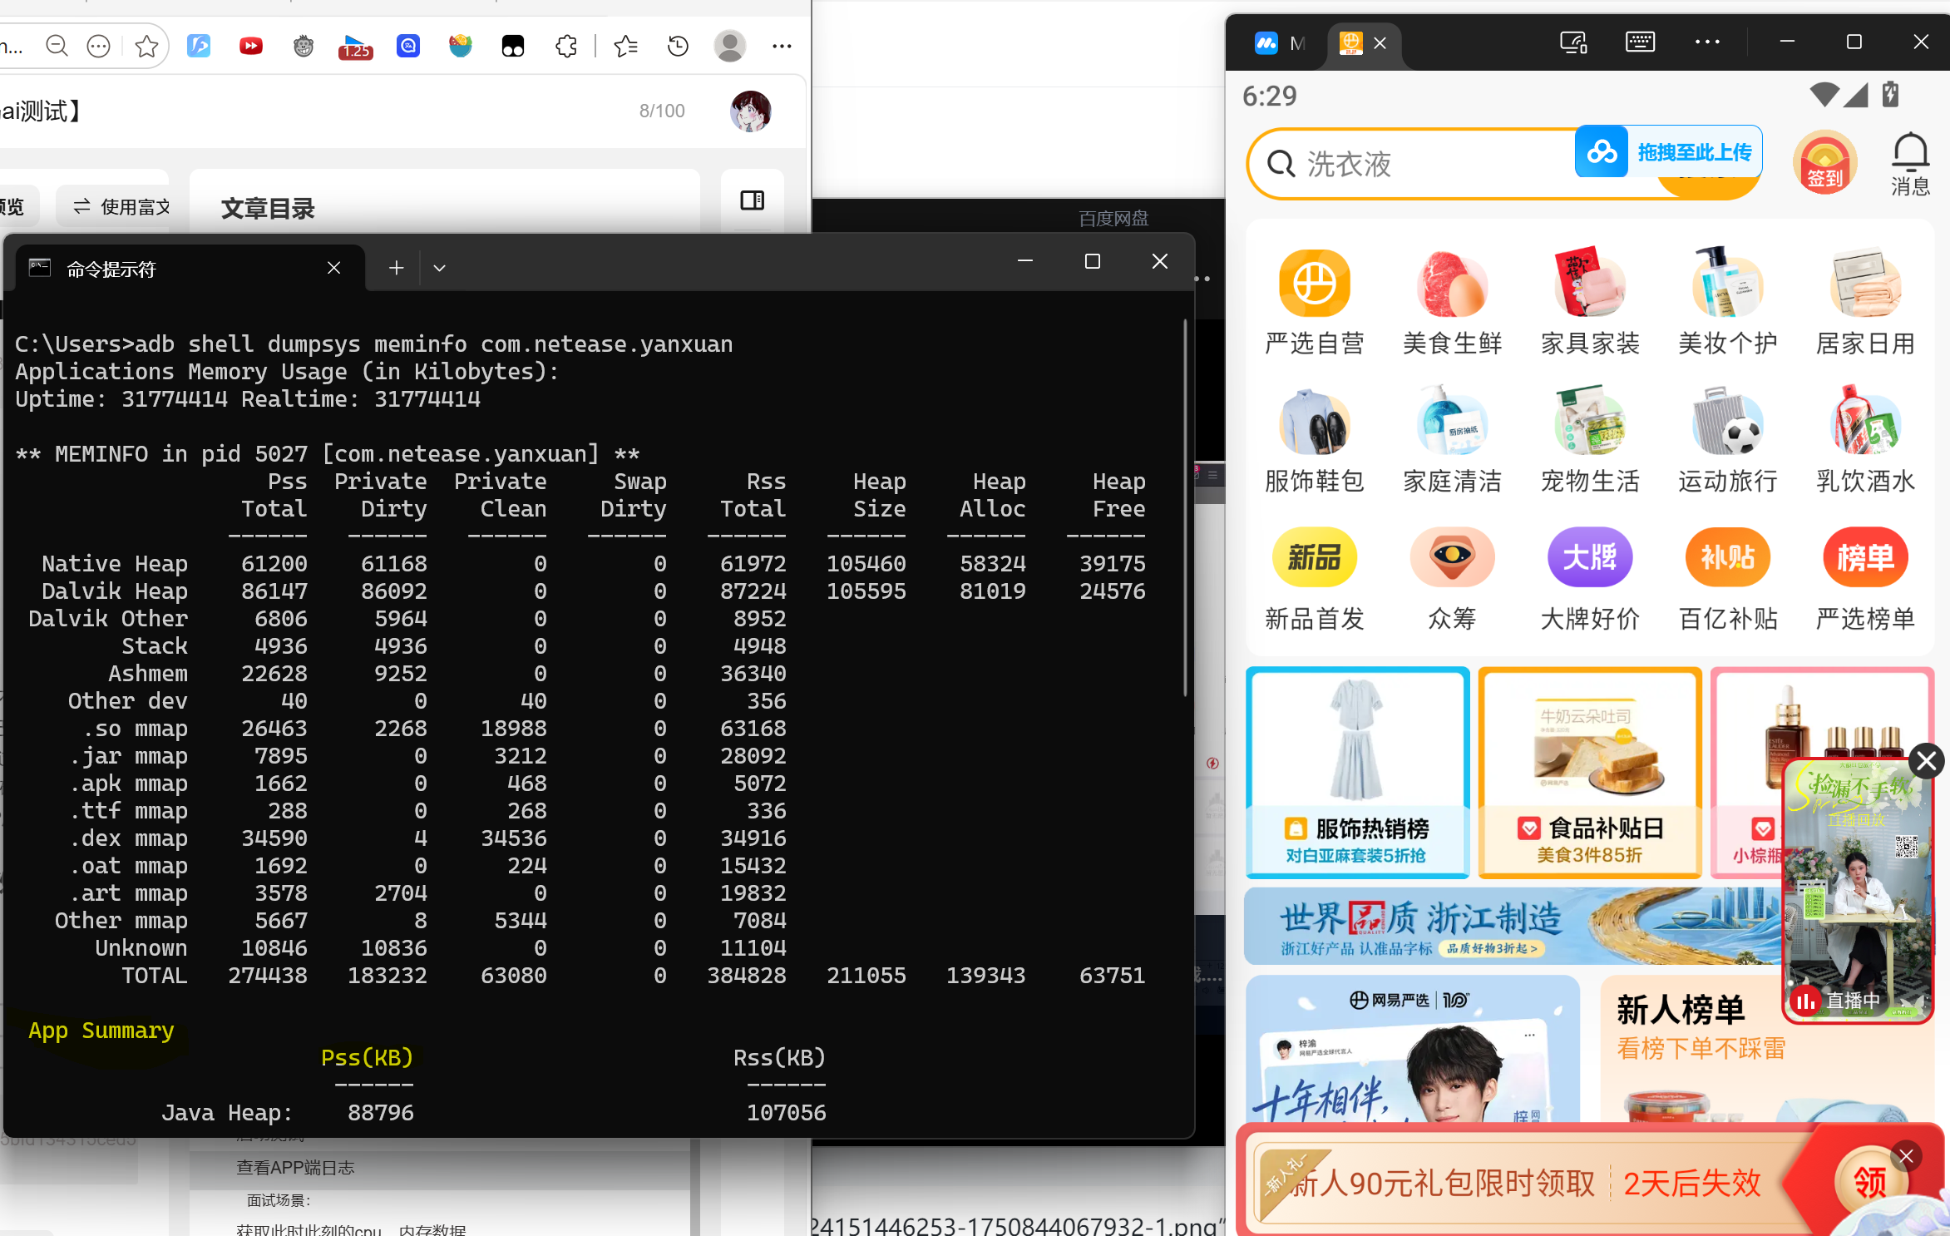
Task: Tap 领 button on gift banner
Action: [x=1870, y=1182]
